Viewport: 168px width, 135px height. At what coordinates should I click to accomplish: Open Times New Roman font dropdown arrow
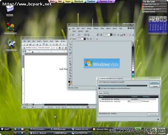[x=51, y=48]
